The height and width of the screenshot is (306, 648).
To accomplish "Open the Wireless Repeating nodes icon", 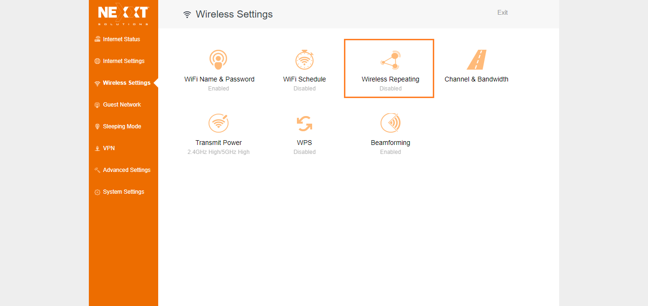I will (x=391, y=60).
